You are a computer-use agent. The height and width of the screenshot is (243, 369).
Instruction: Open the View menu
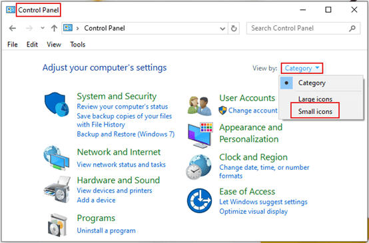coord(54,44)
